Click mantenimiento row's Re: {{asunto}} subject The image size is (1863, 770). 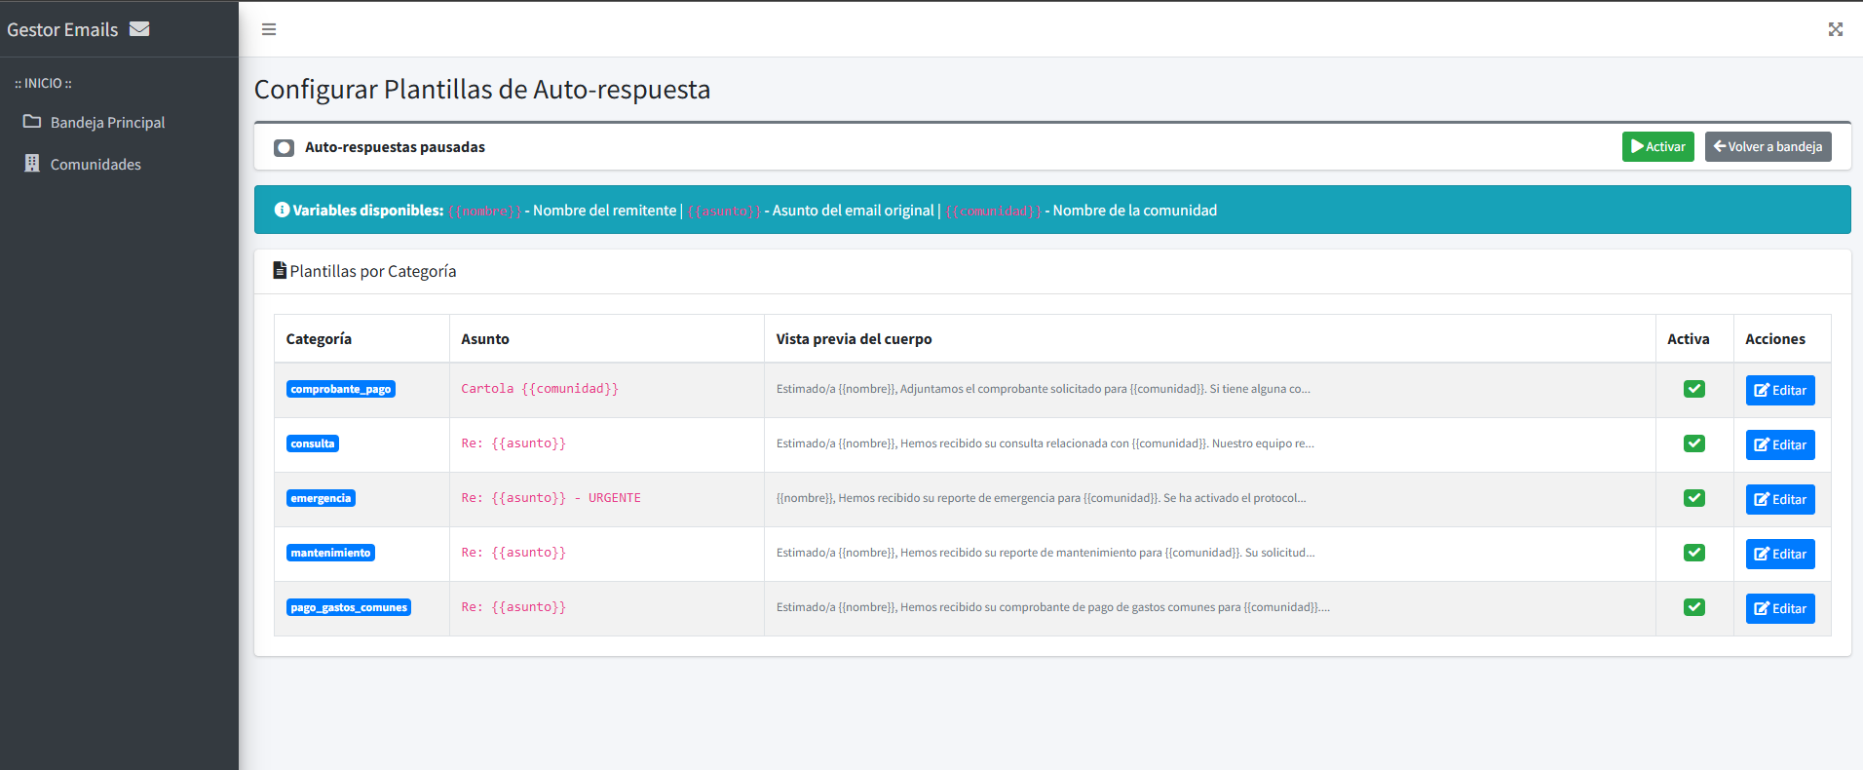pos(513,553)
